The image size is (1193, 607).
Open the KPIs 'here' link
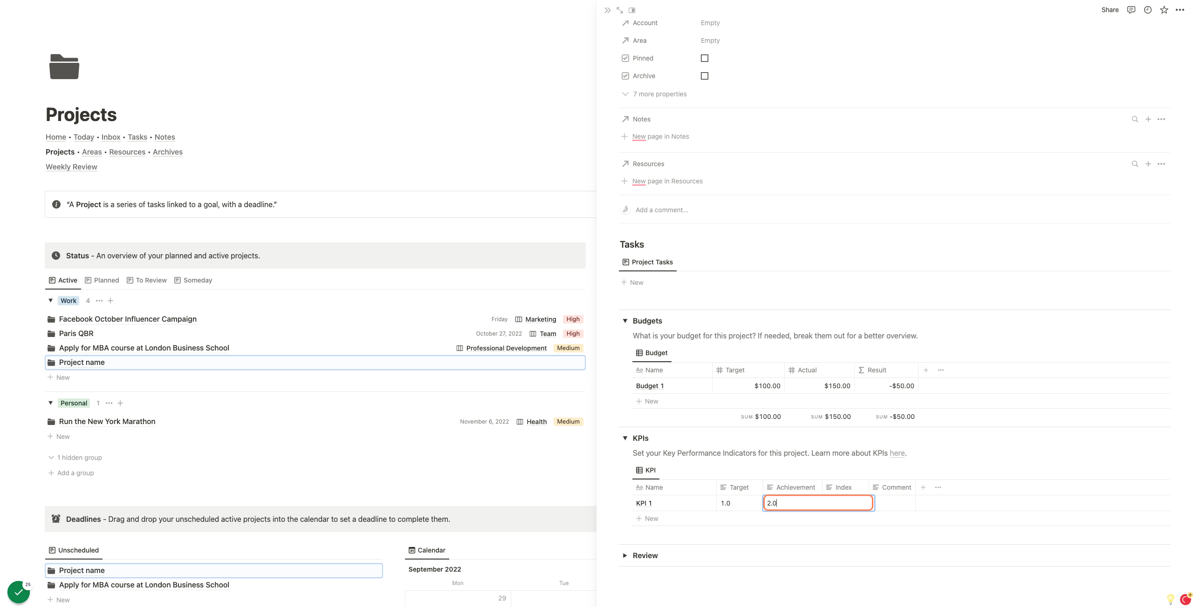(x=897, y=453)
